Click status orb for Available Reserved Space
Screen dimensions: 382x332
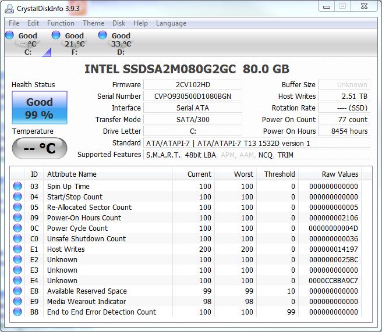[17, 291]
